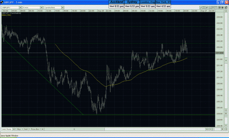The height and width of the screenshot is (138, 229).
Task: Click the first grid layout icon in toolbar
Action: pos(210,8)
